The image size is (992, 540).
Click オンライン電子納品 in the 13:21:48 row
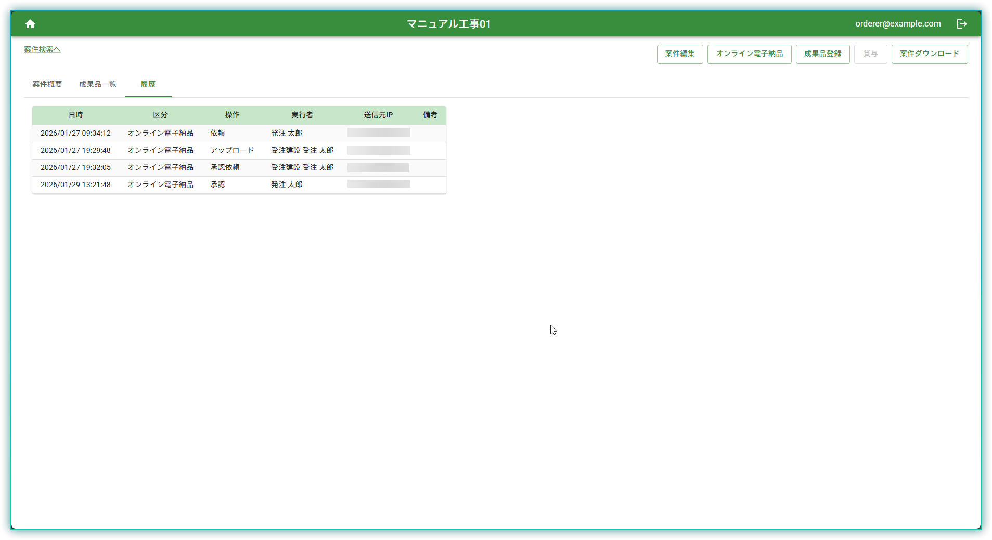(160, 185)
